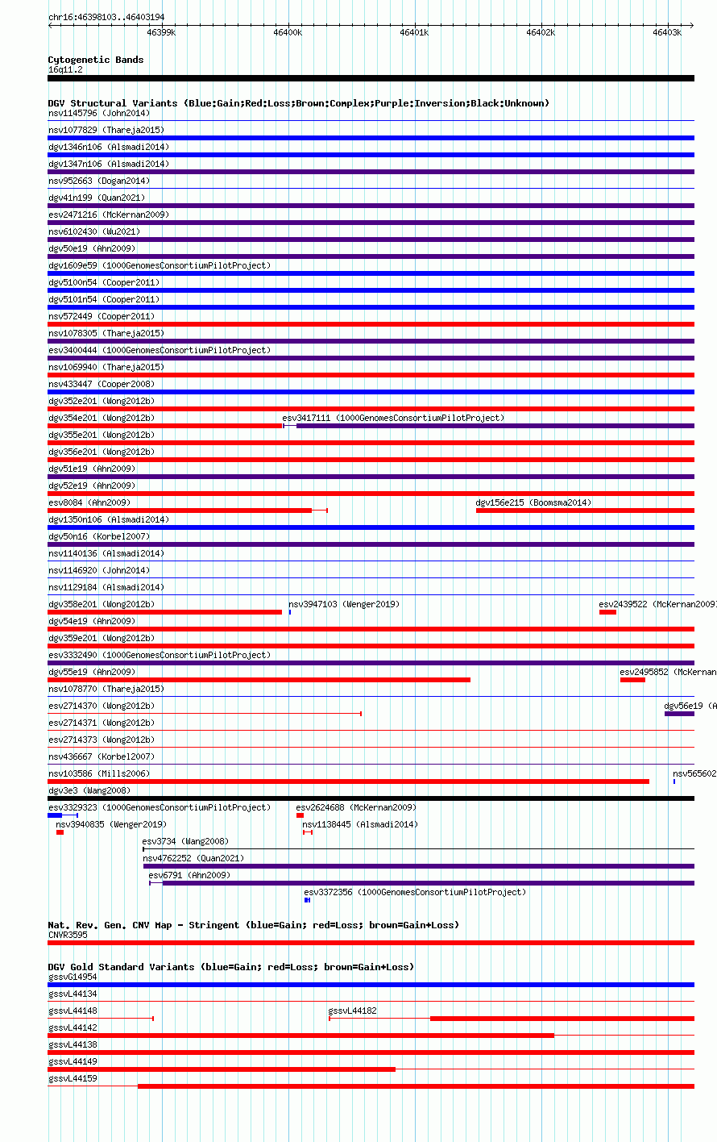
Task: Click the esv2439522 red loss box
Action: point(607,612)
